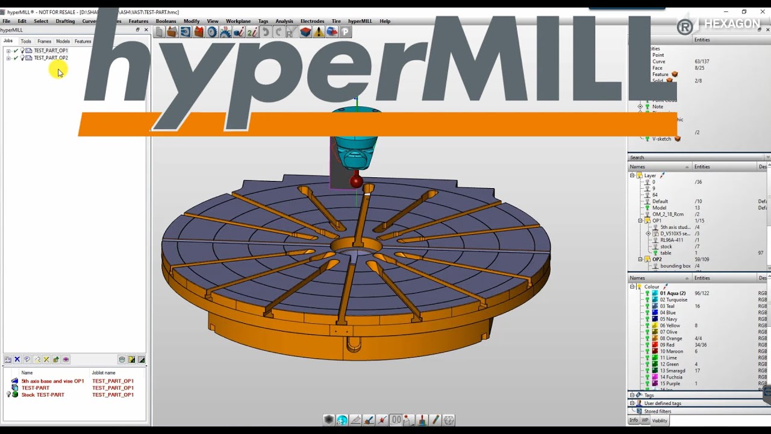
Task: Click the Joblist name column header
Action: pyautogui.click(x=104, y=373)
